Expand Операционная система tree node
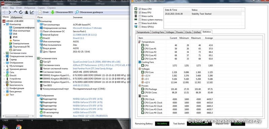This screenshot has height=129, width=269. point(4,56)
